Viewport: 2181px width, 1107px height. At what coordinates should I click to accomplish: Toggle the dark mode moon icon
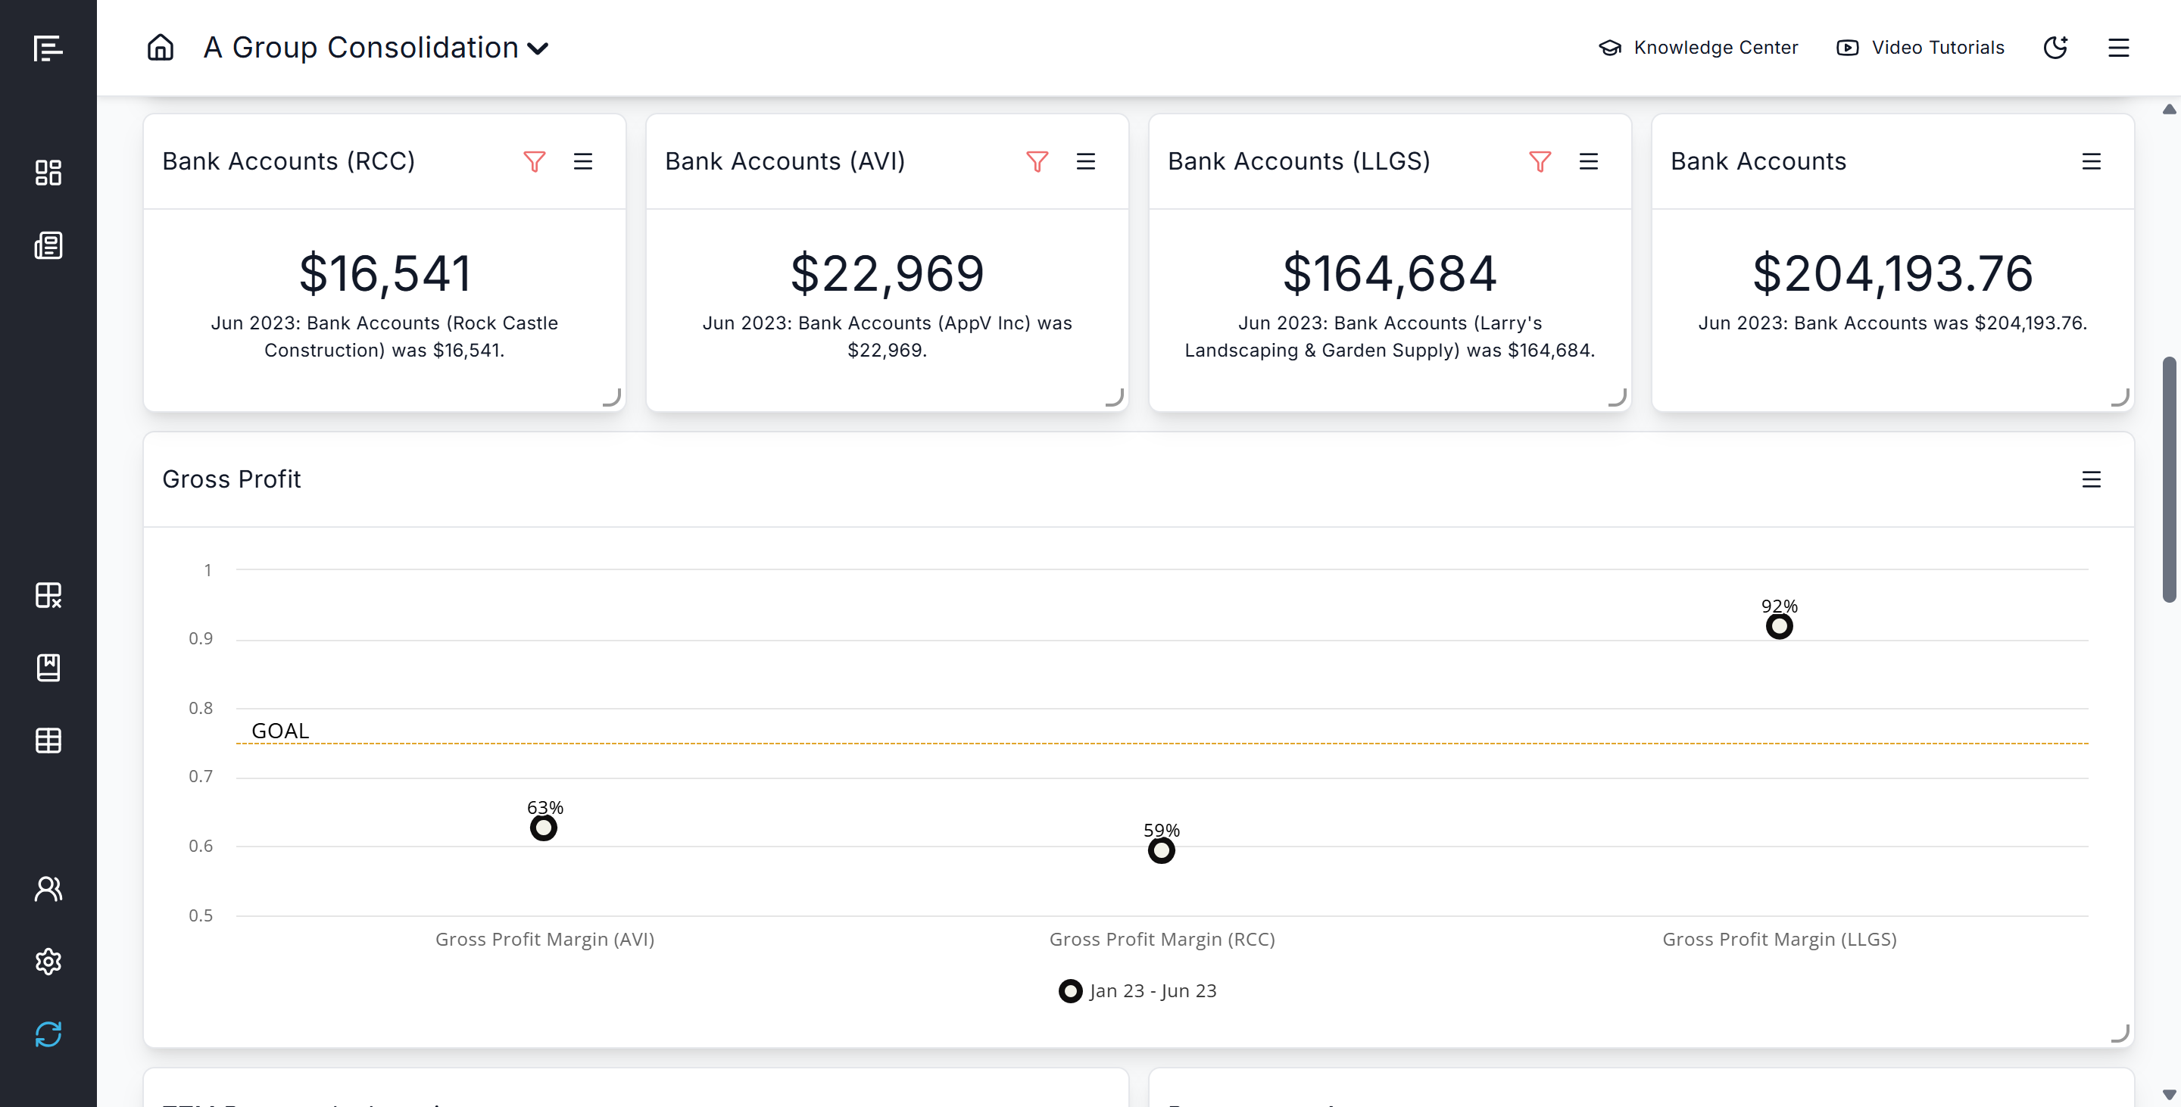pos(2055,48)
